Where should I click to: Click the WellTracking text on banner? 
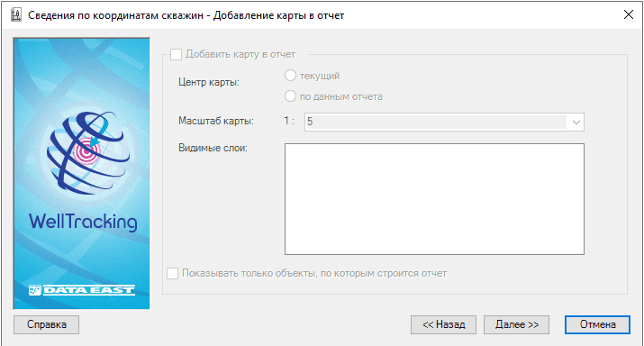click(x=83, y=222)
